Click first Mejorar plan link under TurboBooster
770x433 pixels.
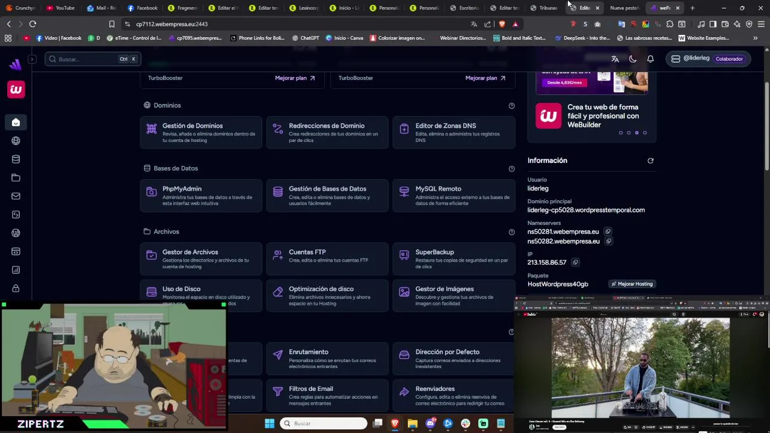click(x=295, y=78)
